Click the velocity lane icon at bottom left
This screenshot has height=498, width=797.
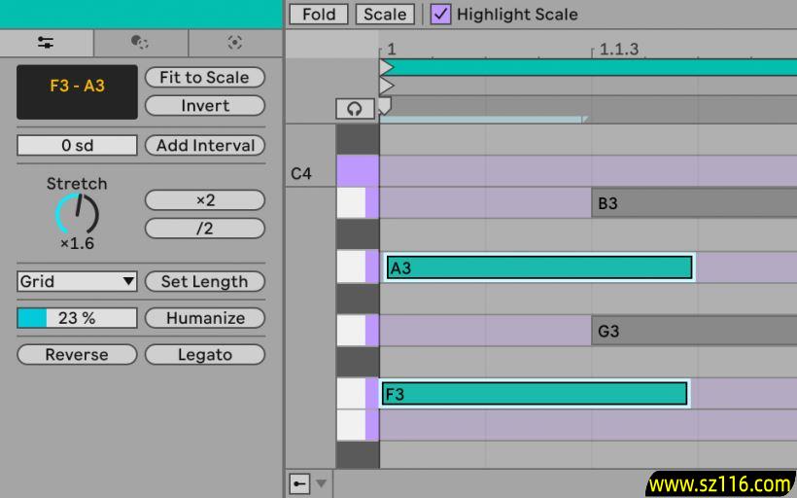tap(299, 482)
